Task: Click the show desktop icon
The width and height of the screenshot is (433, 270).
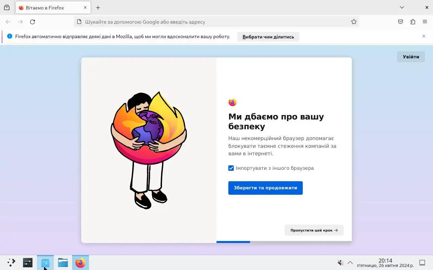Action: click(422, 263)
